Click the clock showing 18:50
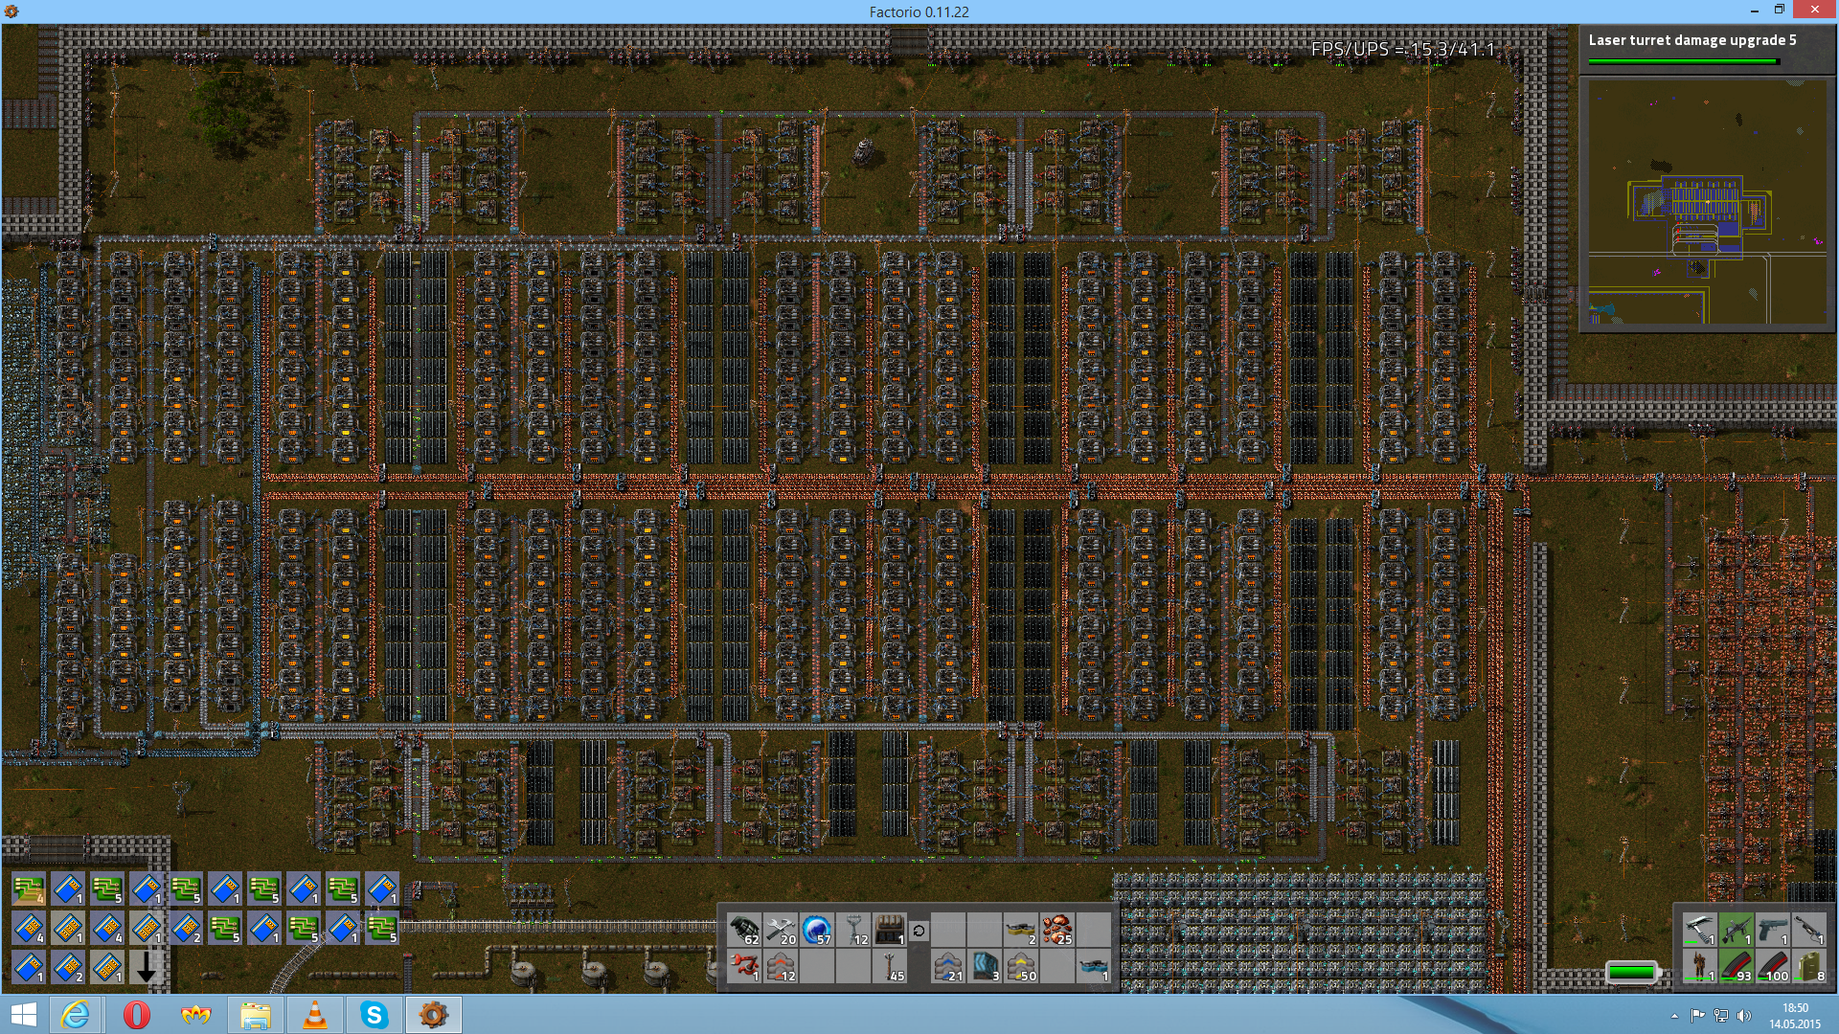Image resolution: width=1839 pixels, height=1034 pixels. 1795,1008
